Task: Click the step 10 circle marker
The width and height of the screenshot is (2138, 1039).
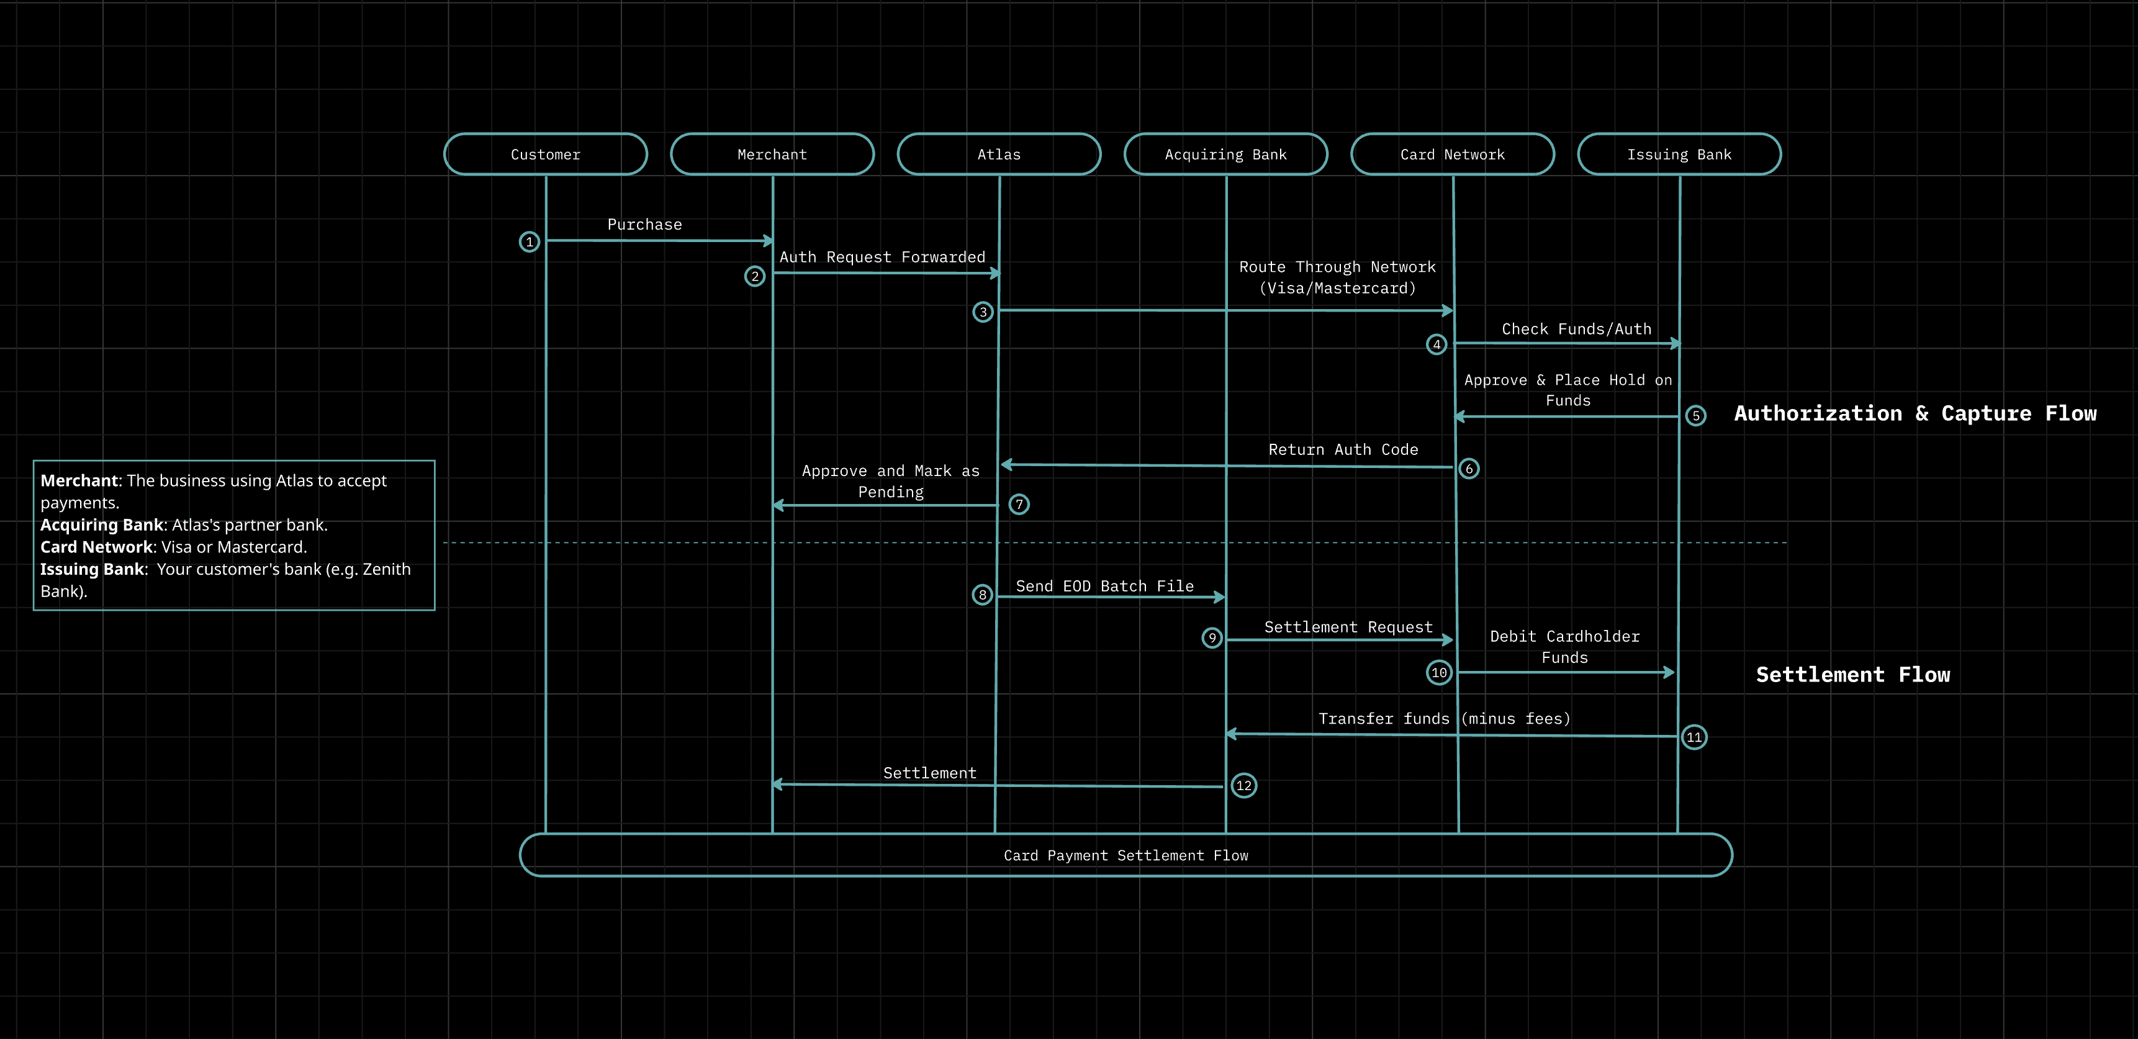Action: [x=1439, y=672]
